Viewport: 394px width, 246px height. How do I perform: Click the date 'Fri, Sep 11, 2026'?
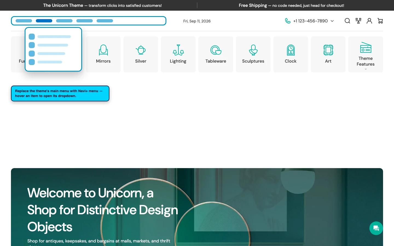tap(197, 21)
